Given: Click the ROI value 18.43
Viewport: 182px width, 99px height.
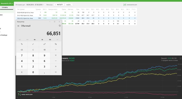Looking at the screenshot, I should [45, 15].
